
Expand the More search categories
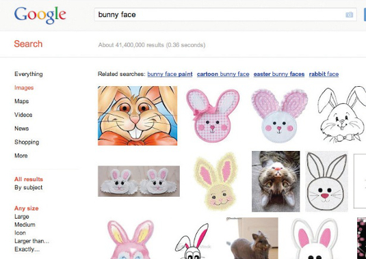21,156
